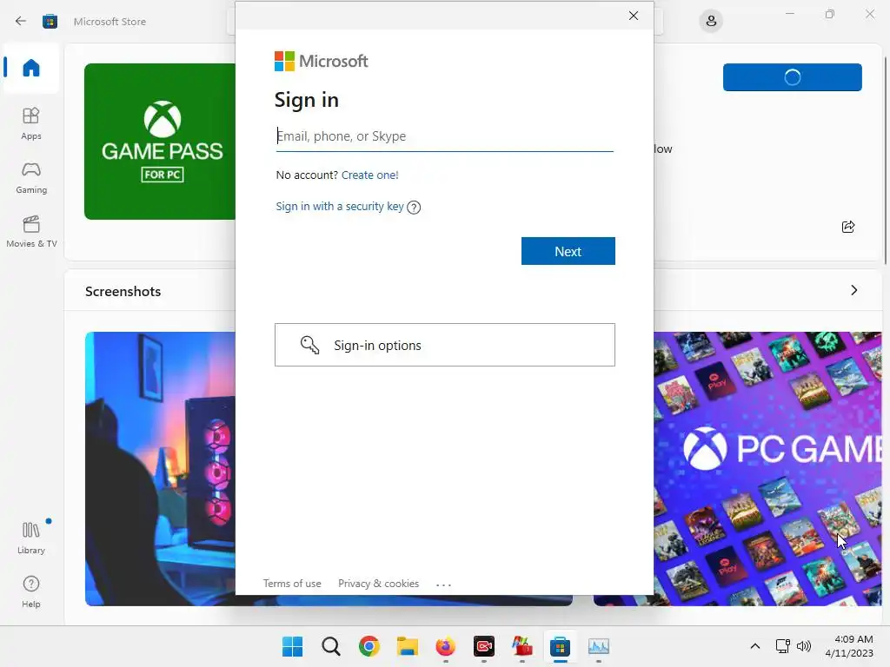This screenshot has width=890, height=667.
Task: Open Terms of use link
Action: (292, 584)
